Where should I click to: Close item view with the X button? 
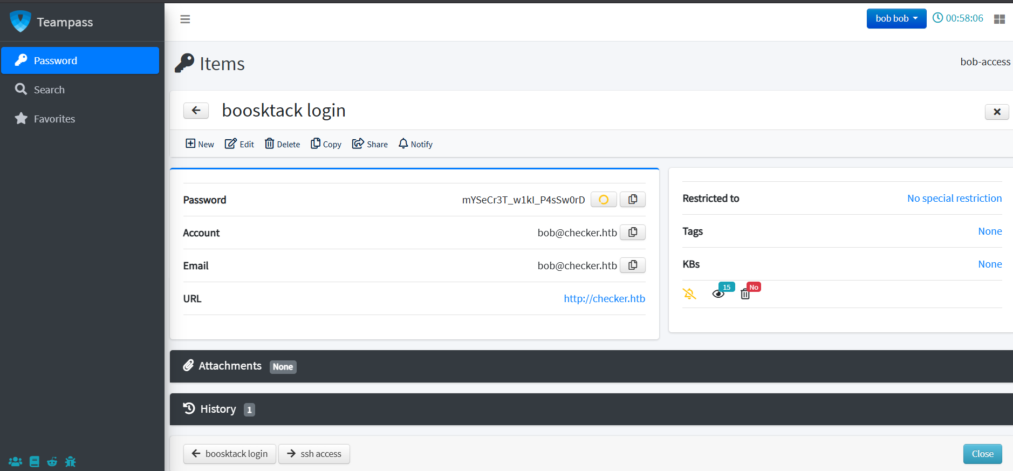pos(997,112)
